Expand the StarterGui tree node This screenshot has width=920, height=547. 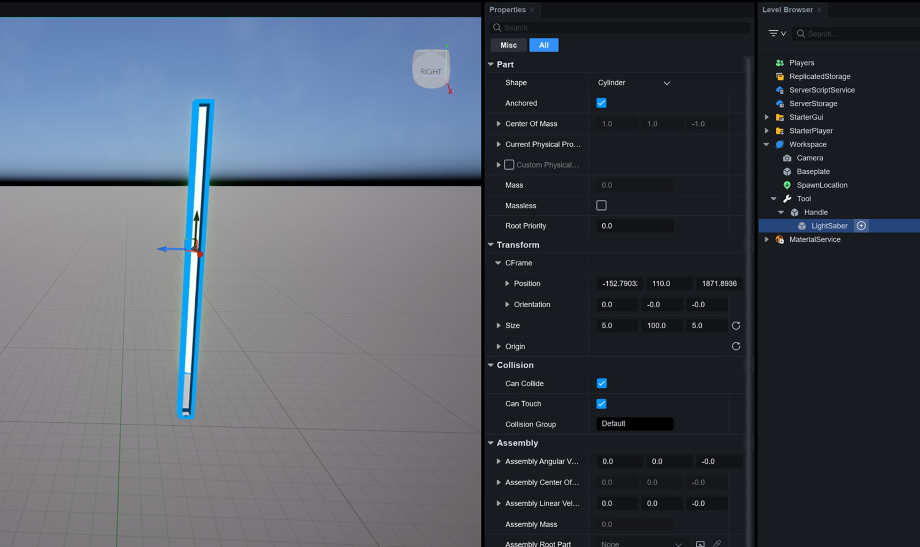(x=767, y=117)
